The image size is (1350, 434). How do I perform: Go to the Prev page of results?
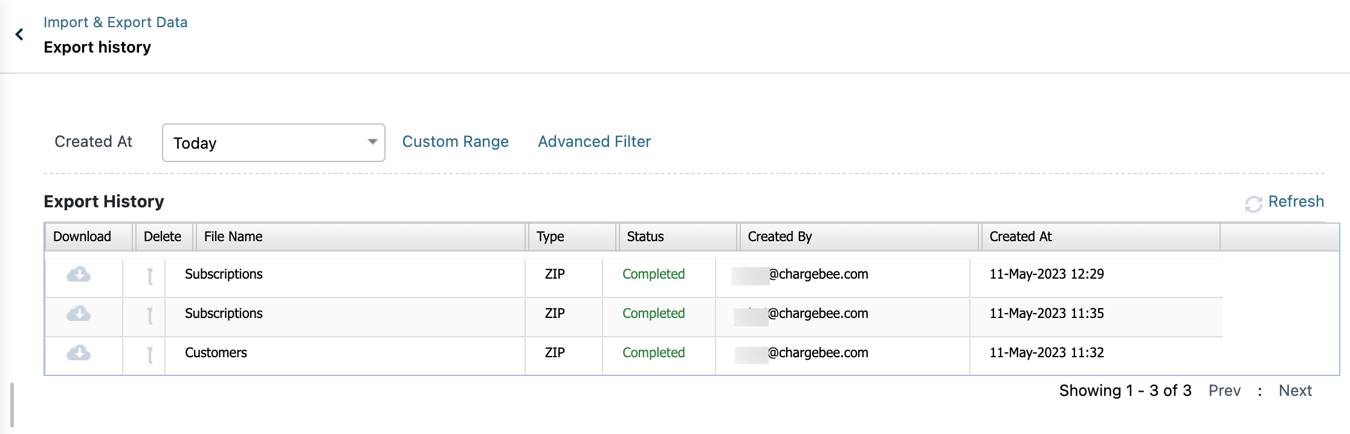1224,390
